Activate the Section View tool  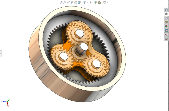click(x=72, y=2)
